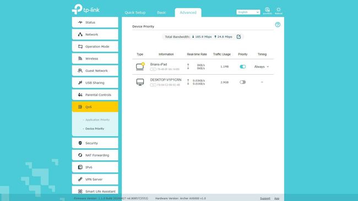Edit total bandwidth via pencil icon
Image resolution: width=358 pixels, height=201 pixels.
tap(238, 37)
